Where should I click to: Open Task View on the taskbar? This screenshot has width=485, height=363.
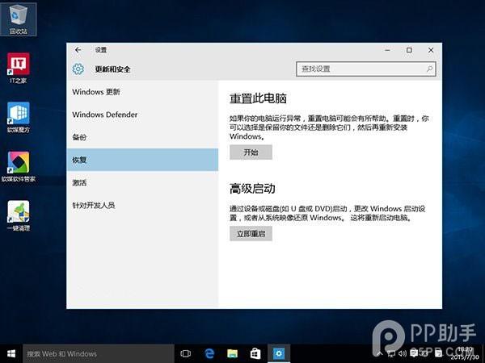tap(185, 353)
